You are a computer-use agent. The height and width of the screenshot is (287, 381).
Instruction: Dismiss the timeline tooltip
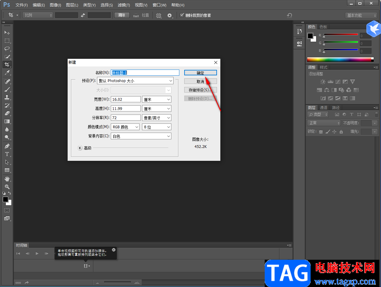114,250
